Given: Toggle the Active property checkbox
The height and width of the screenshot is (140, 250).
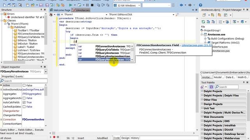Looking at the screenshot, I should point(24,86).
